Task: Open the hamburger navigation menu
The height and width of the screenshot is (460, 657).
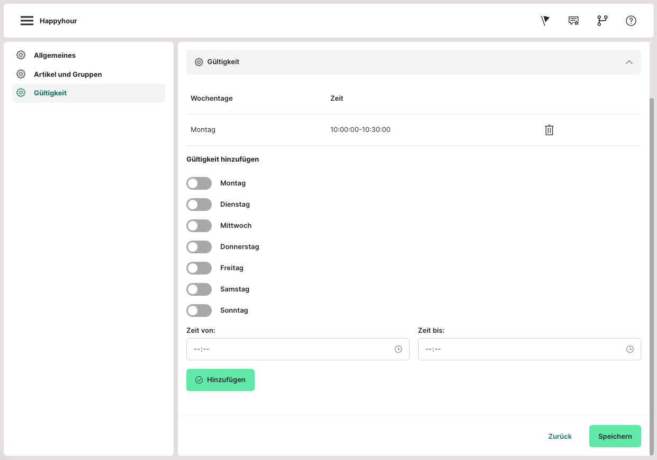Action: click(x=27, y=21)
